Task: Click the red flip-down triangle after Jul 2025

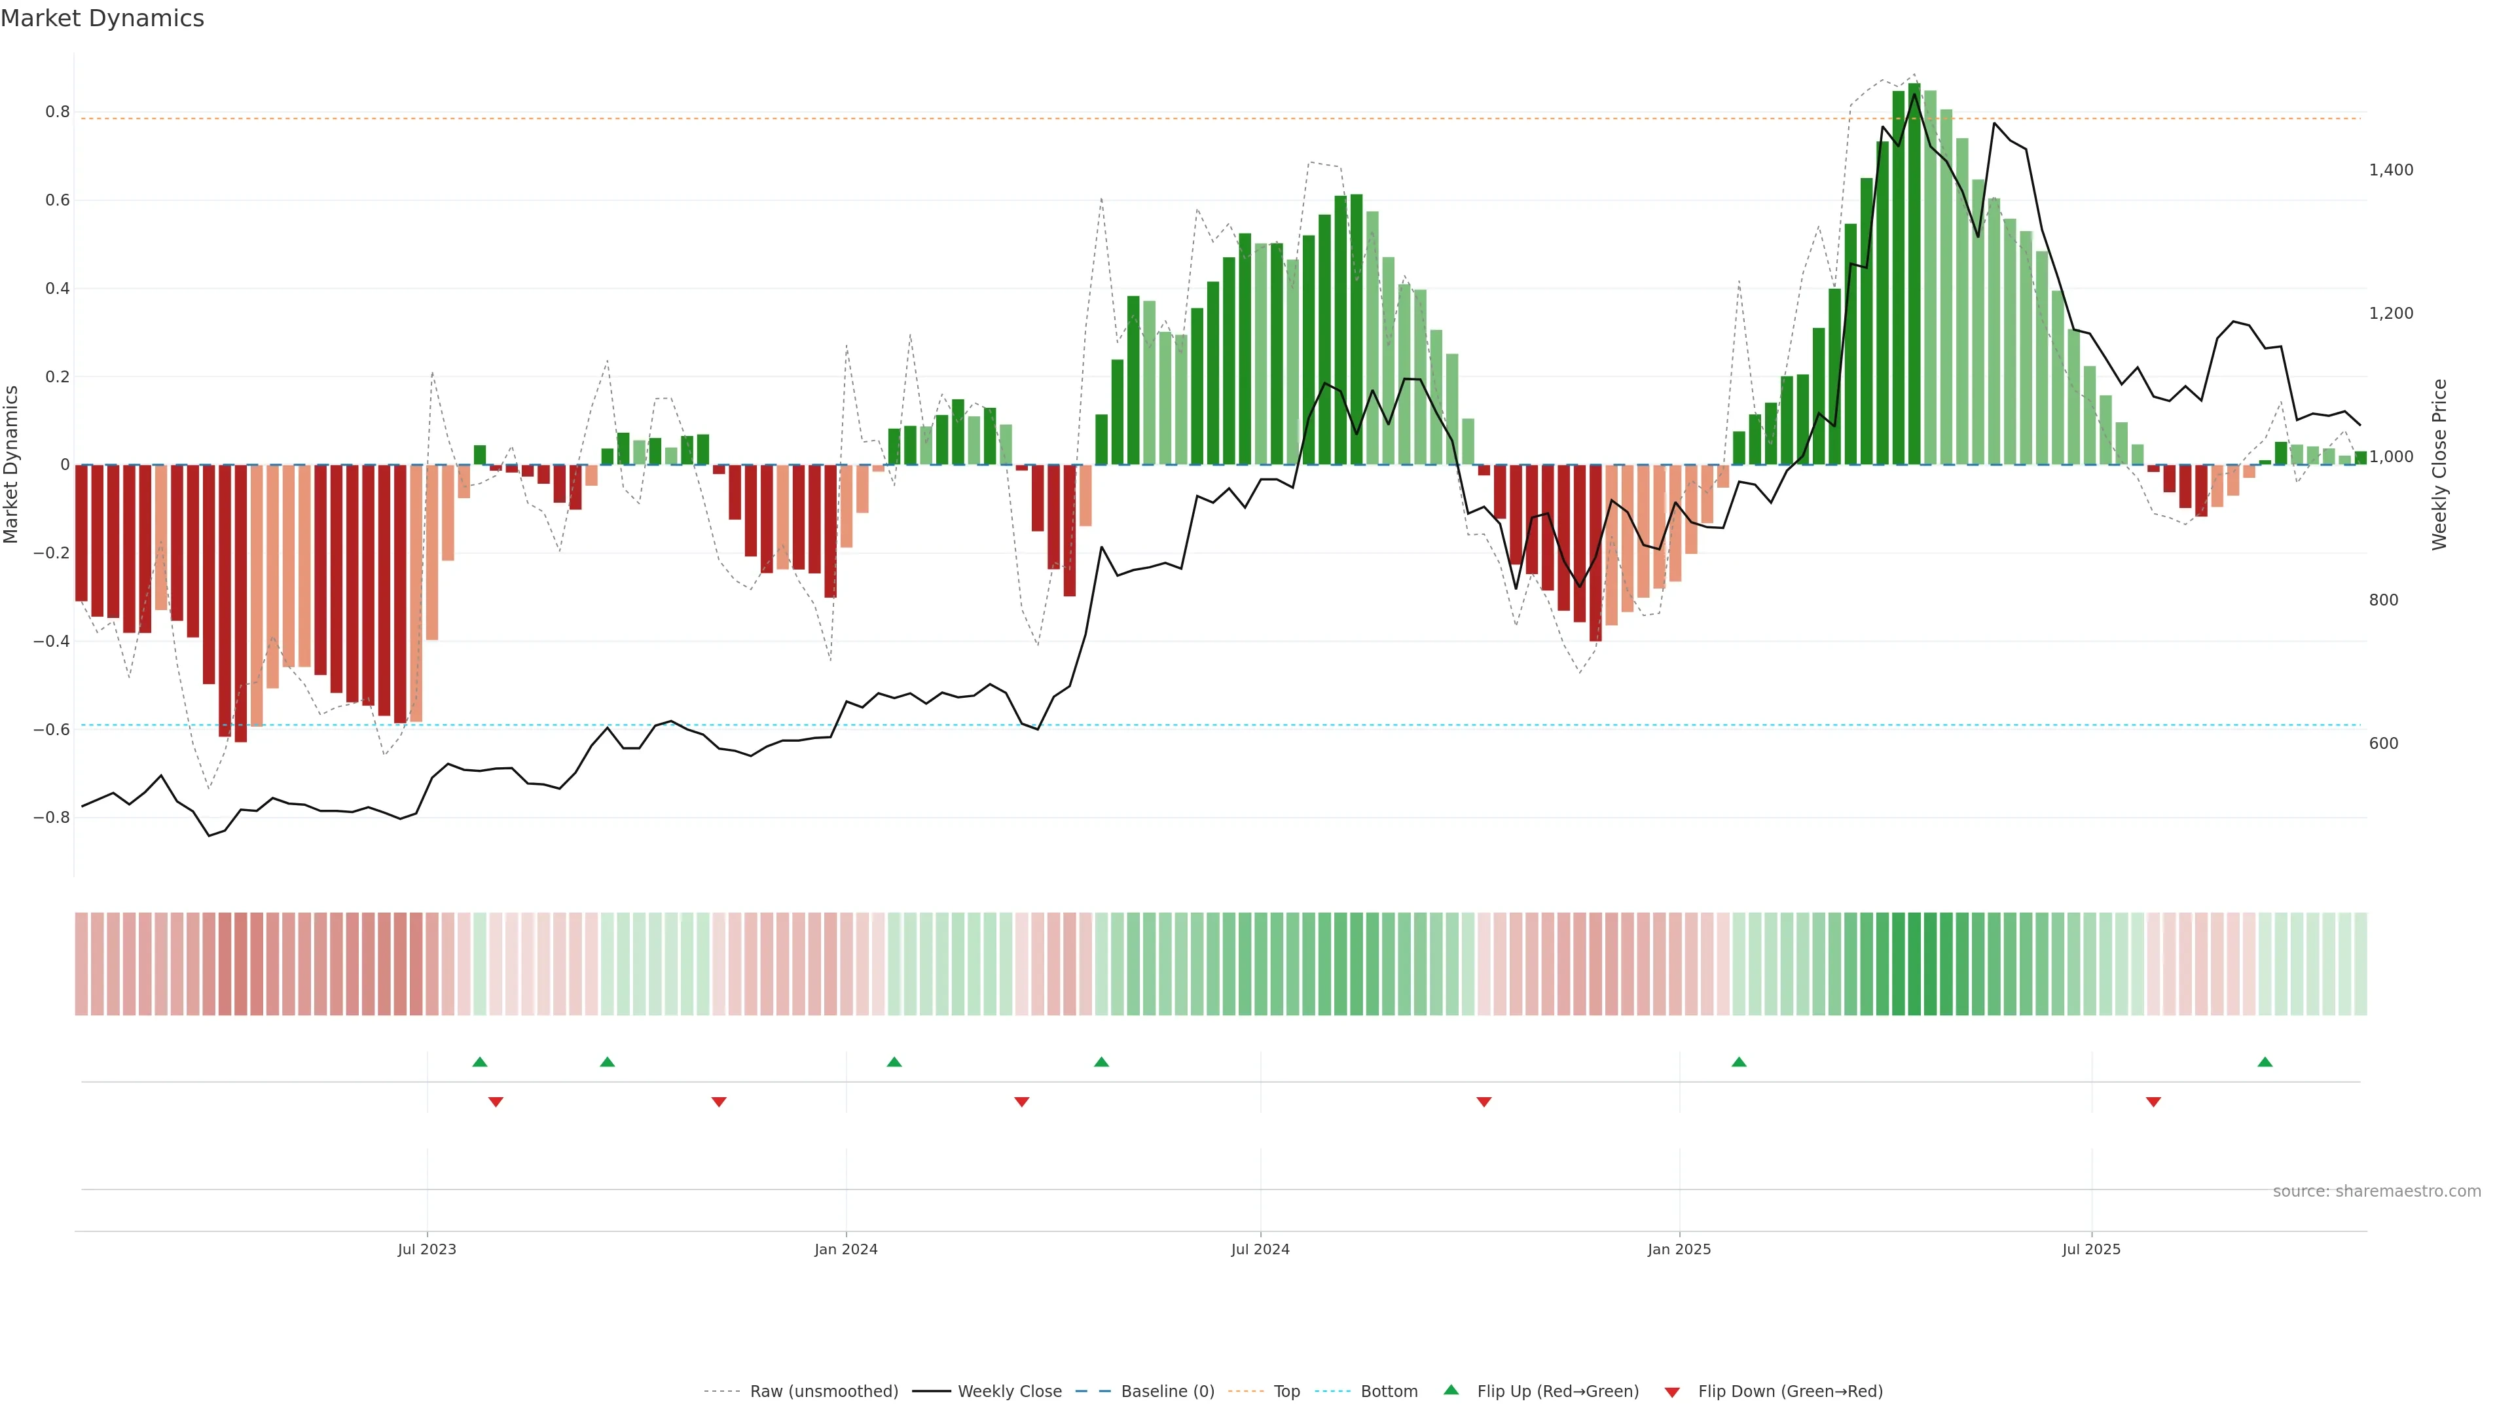Action: [x=2153, y=1102]
